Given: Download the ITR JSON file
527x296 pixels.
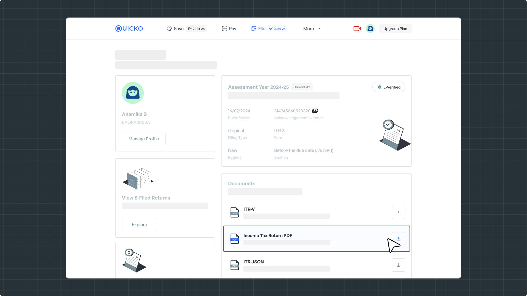Looking at the screenshot, I should point(398,265).
